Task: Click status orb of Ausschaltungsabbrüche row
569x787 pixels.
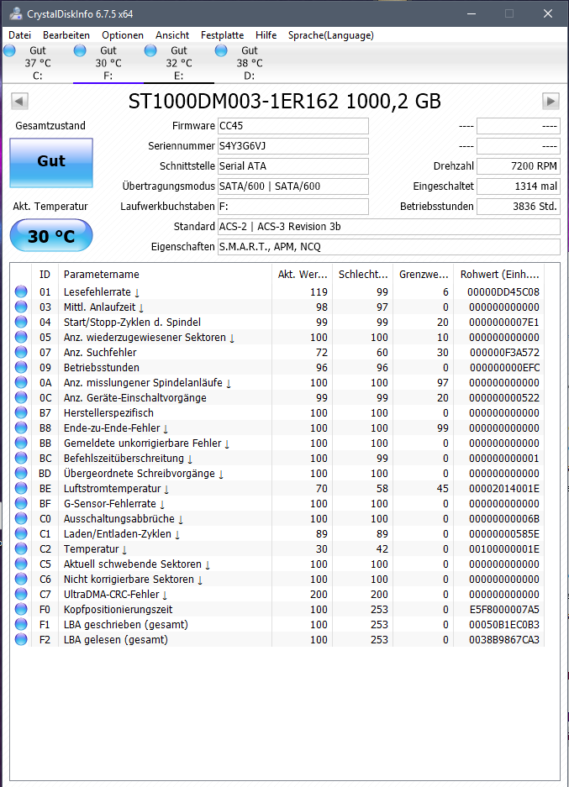Action: (x=21, y=518)
